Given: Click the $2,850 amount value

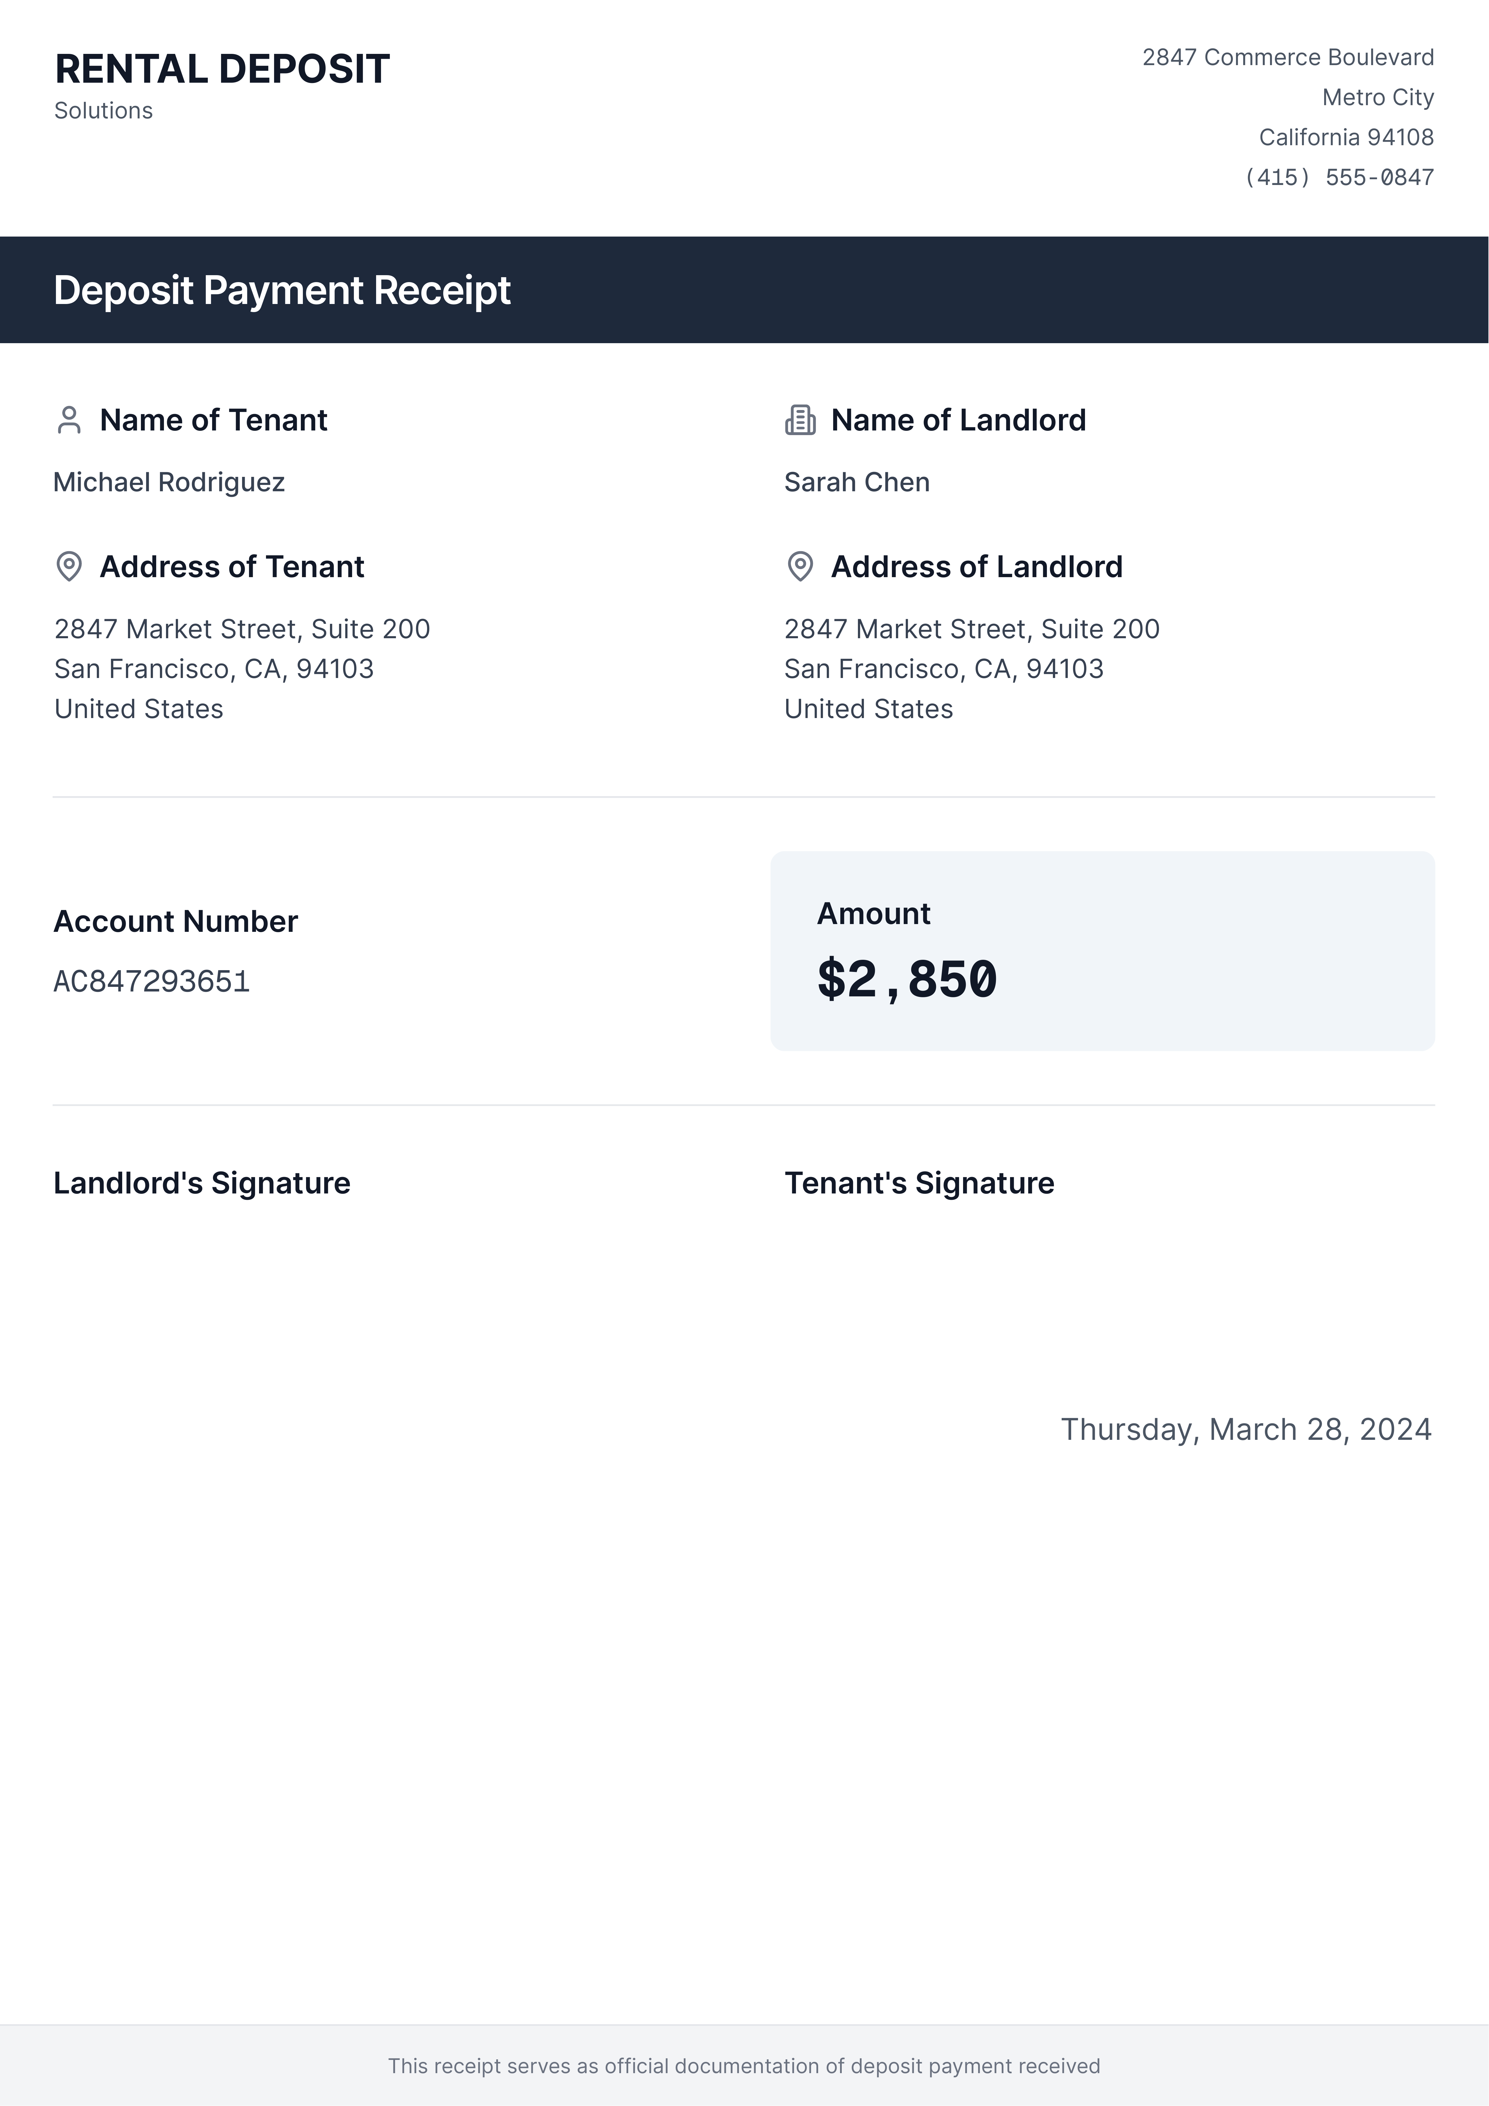Looking at the screenshot, I should pos(906,980).
